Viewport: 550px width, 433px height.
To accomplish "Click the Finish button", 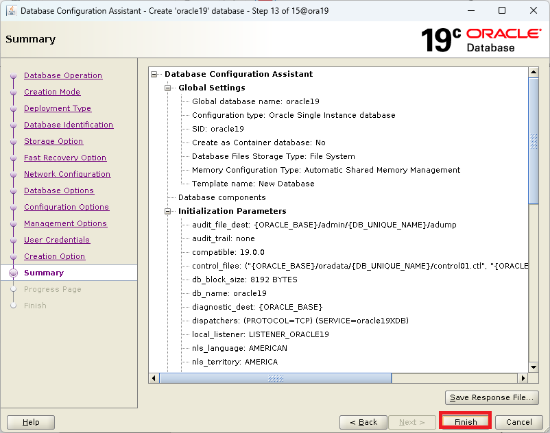I will click(x=465, y=422).
